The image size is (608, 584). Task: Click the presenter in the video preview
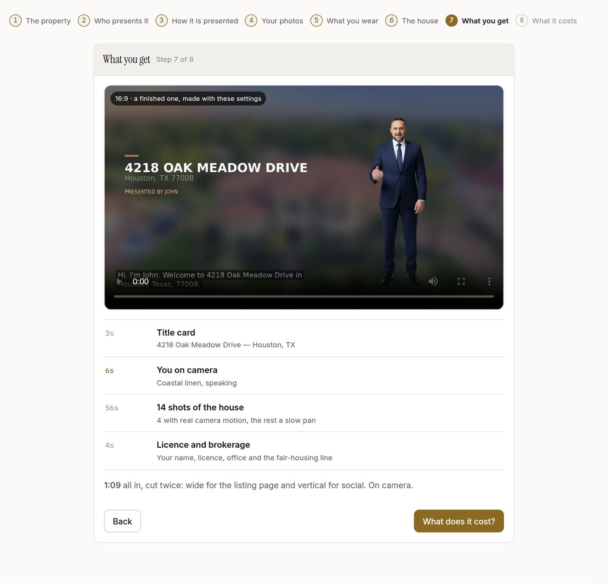pos(399,202)
